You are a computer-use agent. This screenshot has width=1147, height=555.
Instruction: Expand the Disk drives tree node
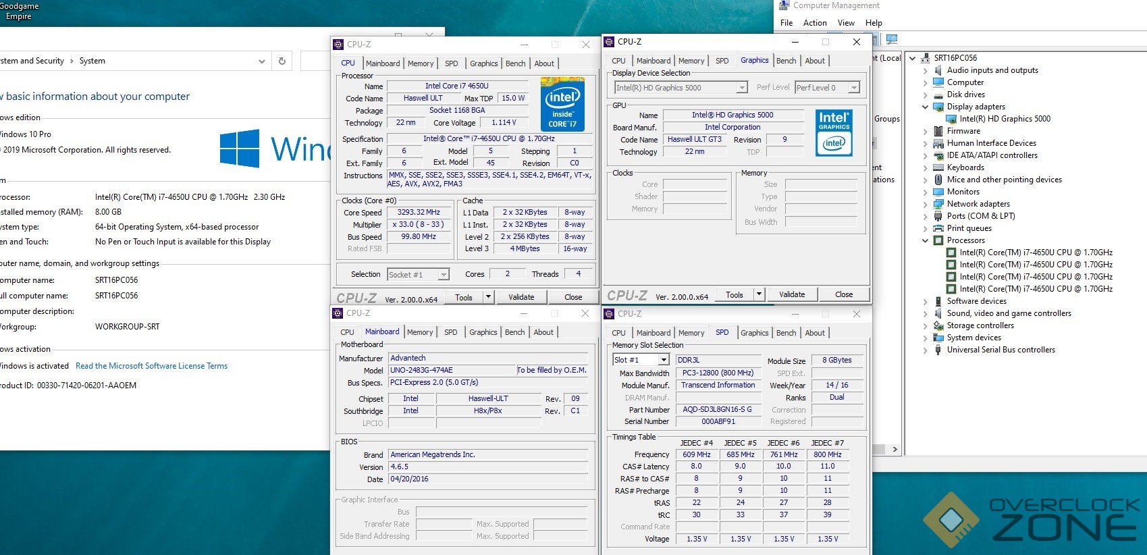[925, 95]
